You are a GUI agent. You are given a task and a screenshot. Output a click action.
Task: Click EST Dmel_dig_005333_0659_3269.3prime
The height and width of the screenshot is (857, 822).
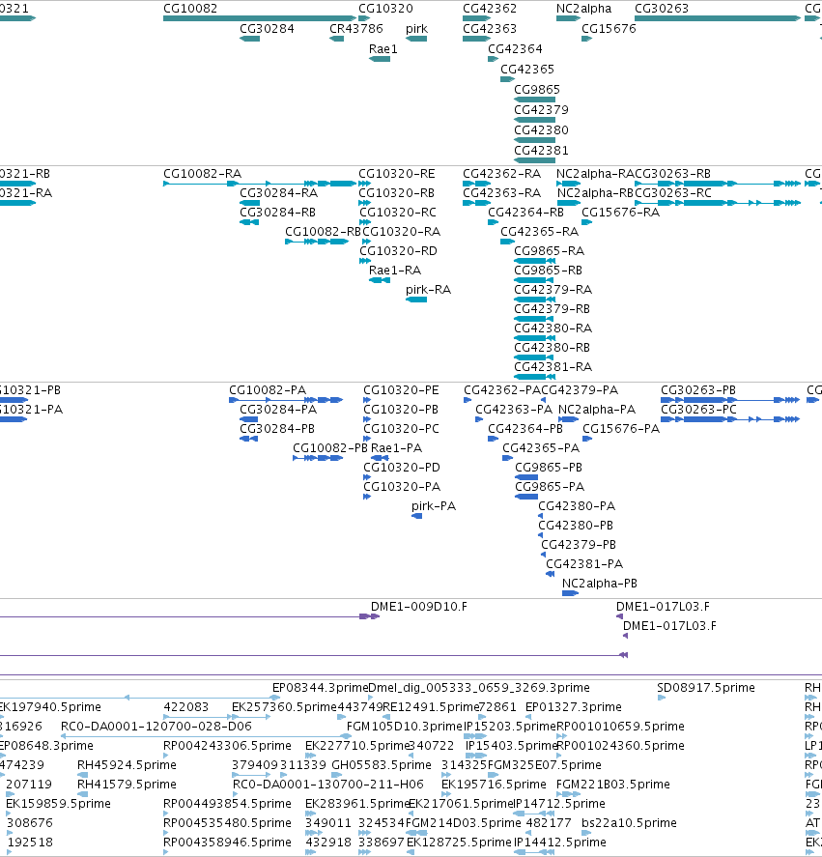(479, 688)
